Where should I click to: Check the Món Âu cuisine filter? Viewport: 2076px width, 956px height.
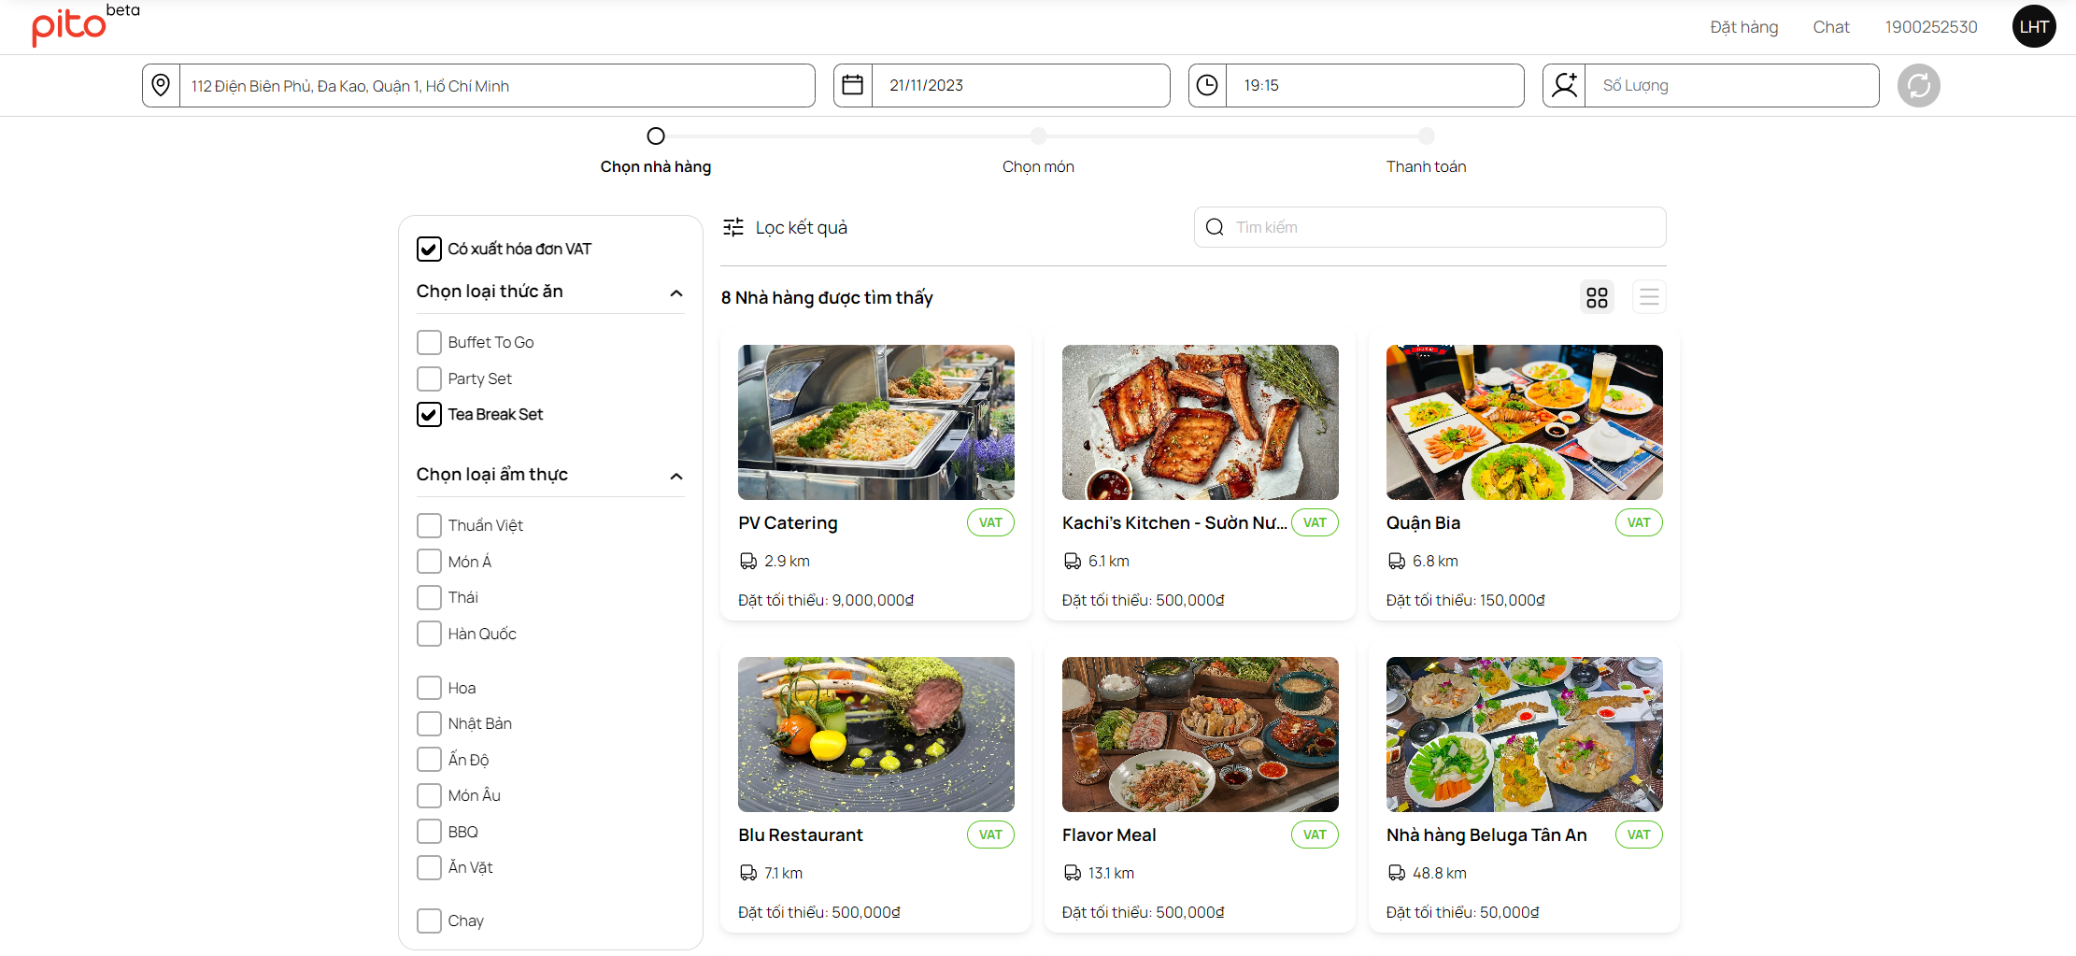tap(429, 795)
